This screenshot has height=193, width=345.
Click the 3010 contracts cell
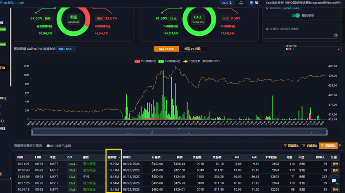pos(200,189)
